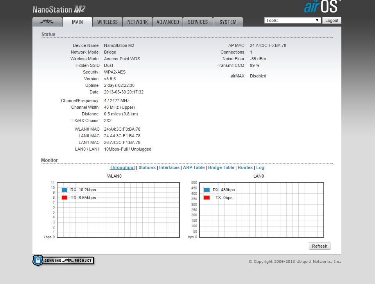Image resolution: width=375 pixels, height=284 pixels.
Task: Click inside the WLAN0 throughput graph
Action: coord(118,210)
